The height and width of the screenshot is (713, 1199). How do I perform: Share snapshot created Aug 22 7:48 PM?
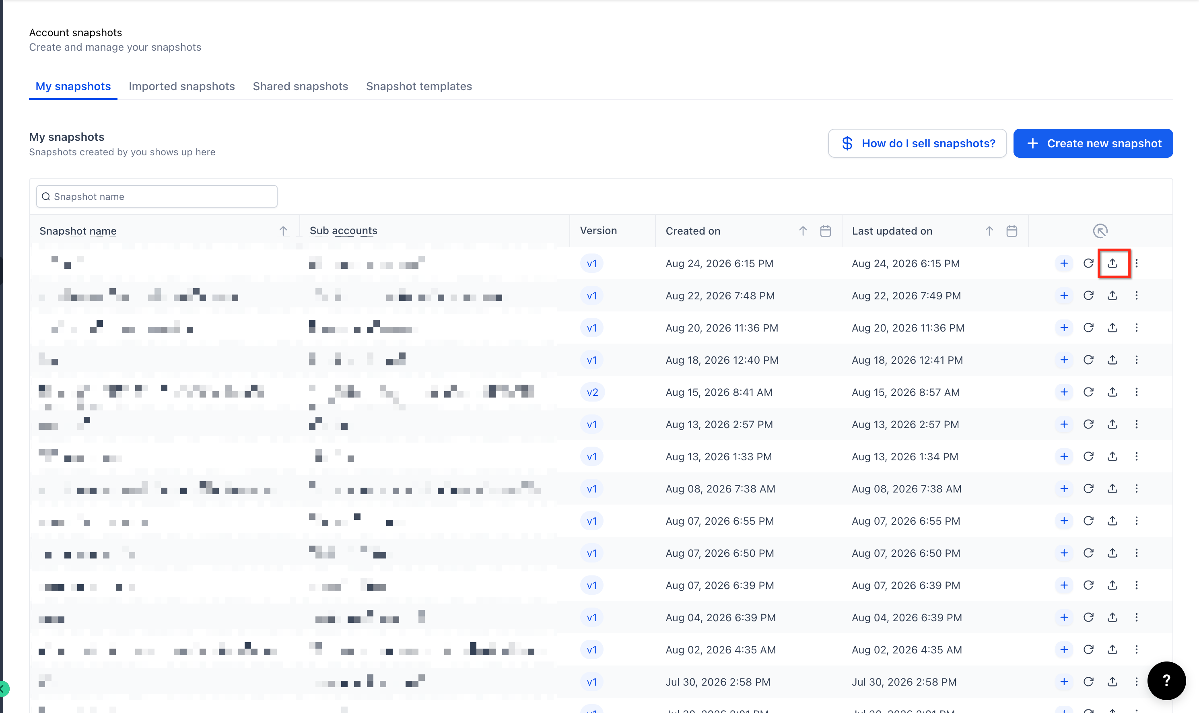tap(1112, 295)
